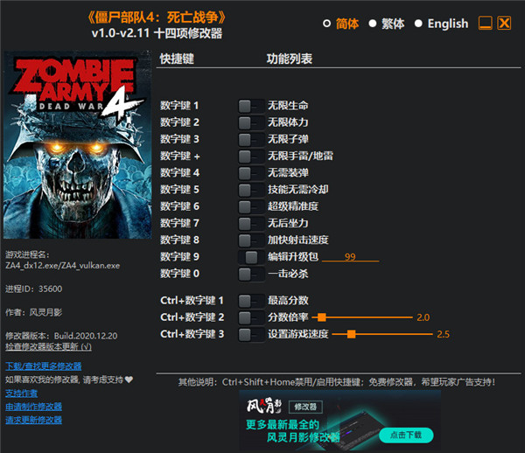The height and width of the screenshot is (453, 525).
Task: Click the 2.5 game speed value
Action: point(443,334)
